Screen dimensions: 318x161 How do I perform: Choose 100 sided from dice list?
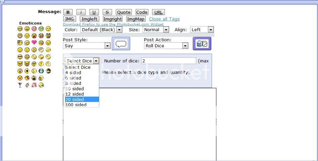[x=82, y=105]
